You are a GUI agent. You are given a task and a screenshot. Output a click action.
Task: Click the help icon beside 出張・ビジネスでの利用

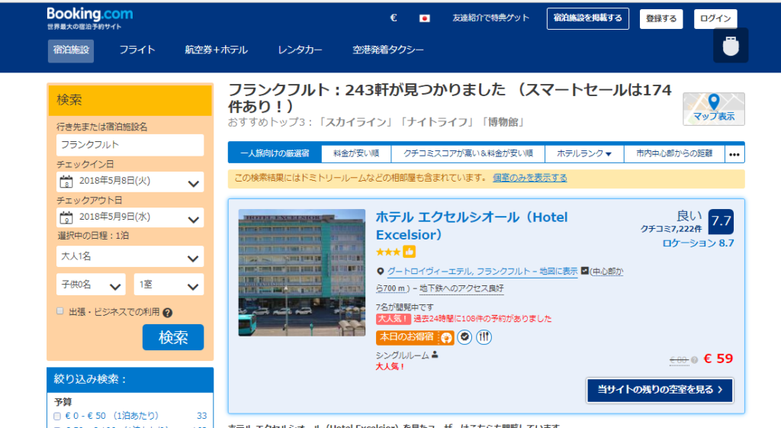click(167, 313)
